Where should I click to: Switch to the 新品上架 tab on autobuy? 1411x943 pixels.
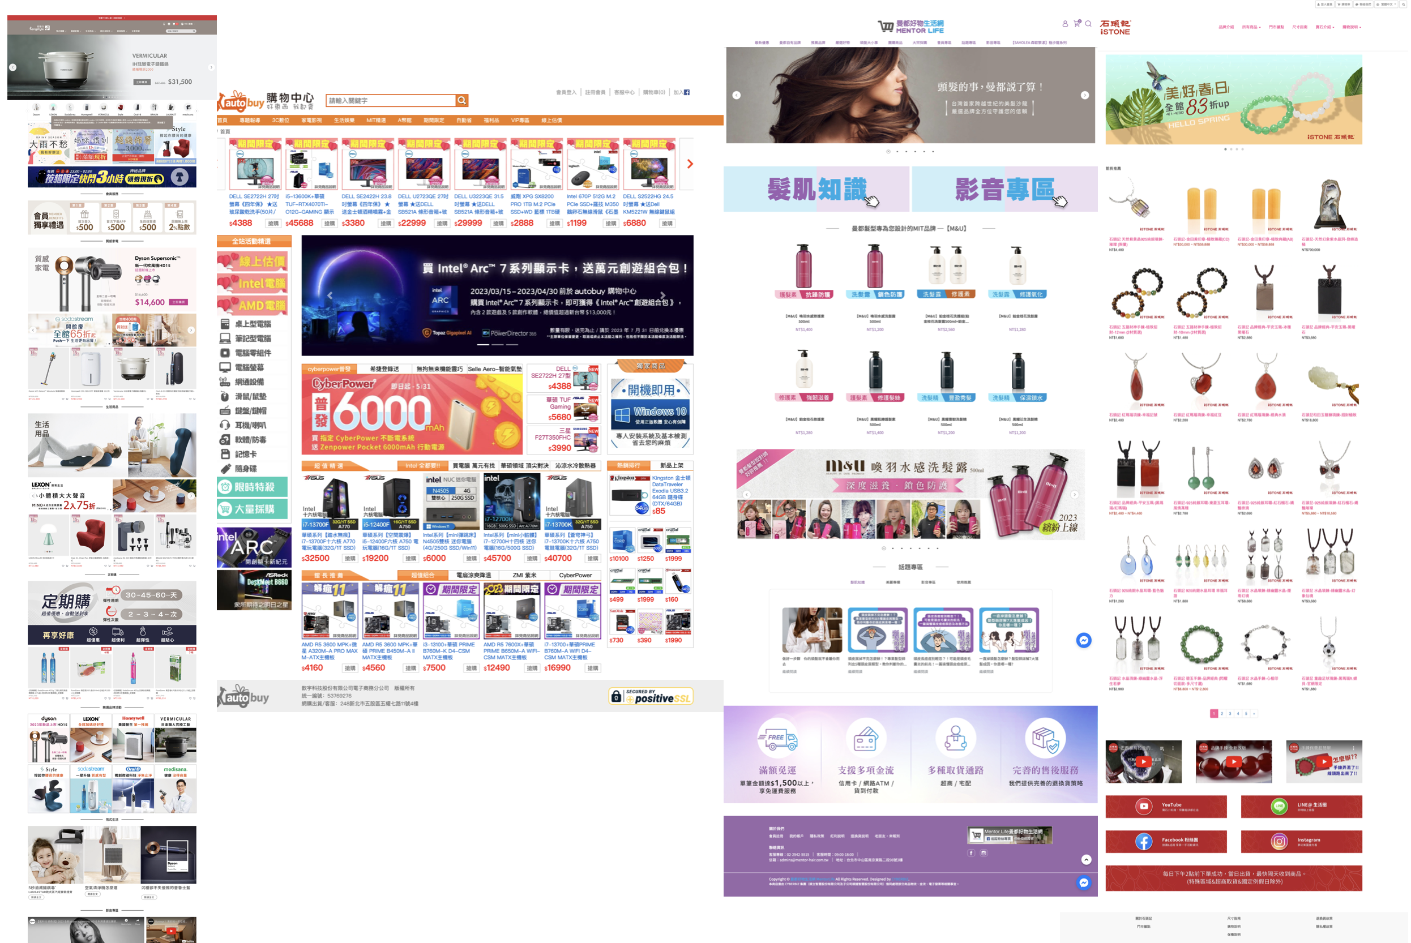(673, 466)
